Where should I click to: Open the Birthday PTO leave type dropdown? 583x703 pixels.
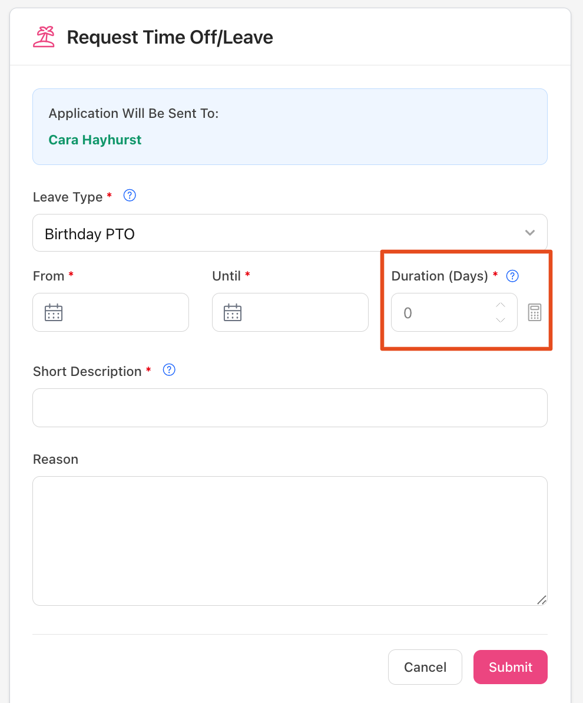point(290,233)
